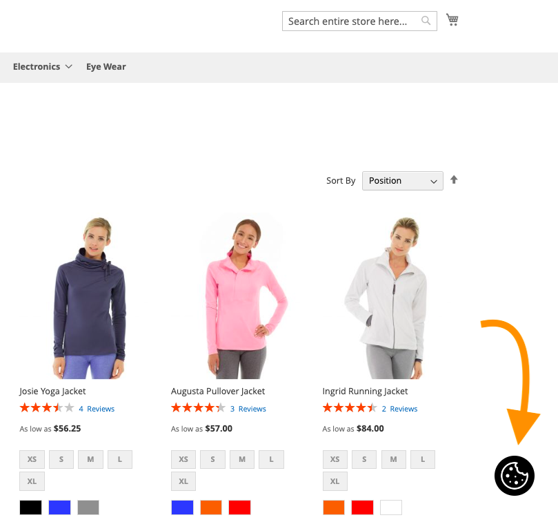Click the Augusta Pullover Jacket star rating
Image resolution: width=558 pixels, height=522 pixels.
coord(198,407)
